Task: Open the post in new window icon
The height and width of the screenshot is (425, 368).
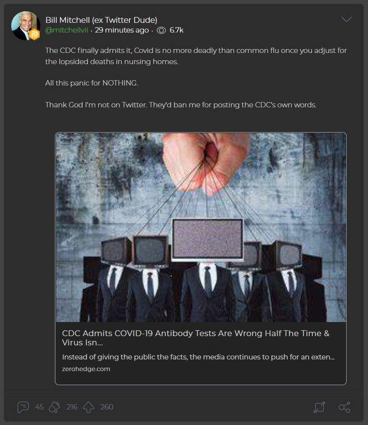Action: [319, 407]
